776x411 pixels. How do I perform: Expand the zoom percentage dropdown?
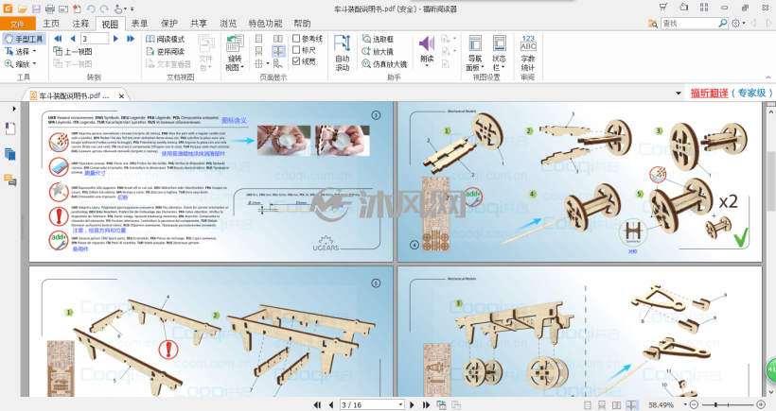point(685,404)
